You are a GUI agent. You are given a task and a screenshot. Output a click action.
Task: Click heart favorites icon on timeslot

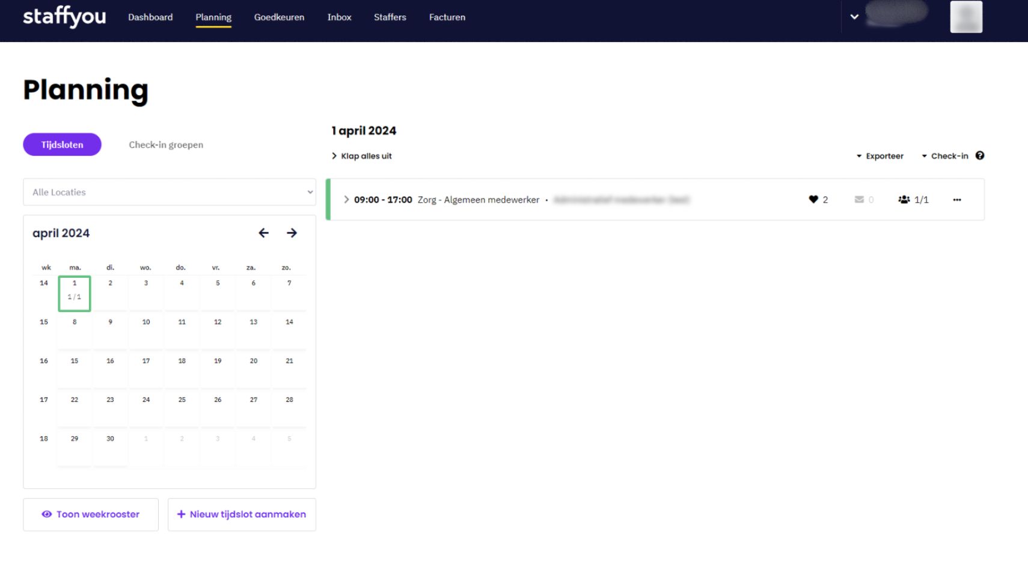pos(813,200)
